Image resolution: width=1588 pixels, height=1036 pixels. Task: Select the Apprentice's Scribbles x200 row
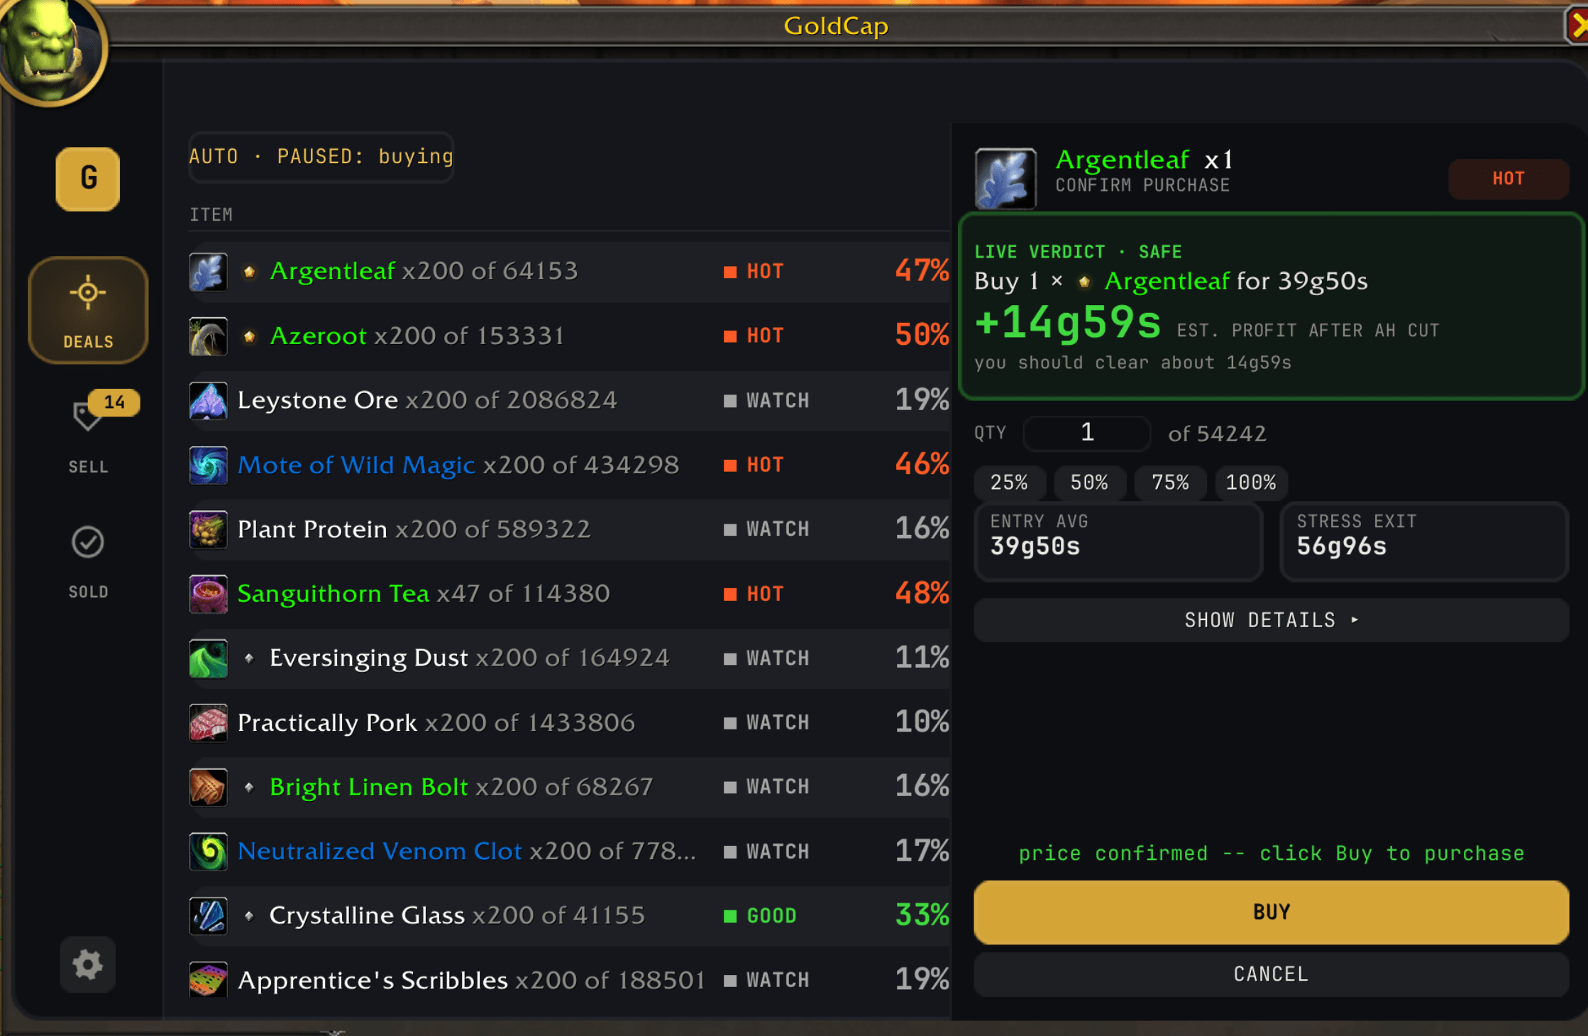click(x=570, y=981)
